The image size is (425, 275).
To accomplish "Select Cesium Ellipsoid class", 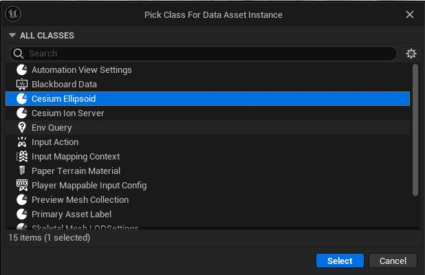I will click(208, 98).
